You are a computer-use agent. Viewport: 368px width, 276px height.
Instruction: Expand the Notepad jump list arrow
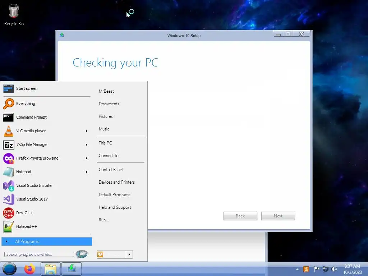tap(86, 172)
